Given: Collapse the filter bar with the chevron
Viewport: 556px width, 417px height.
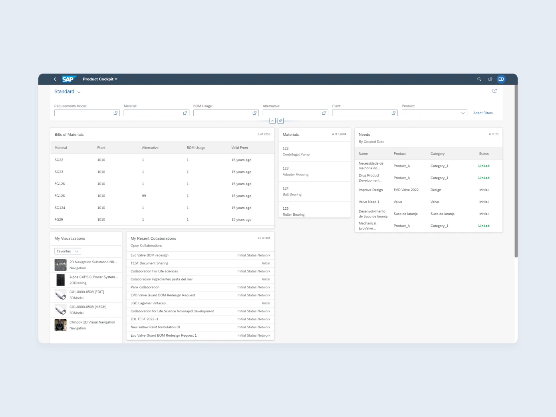Looking at the screenshot, I should 272,121.
